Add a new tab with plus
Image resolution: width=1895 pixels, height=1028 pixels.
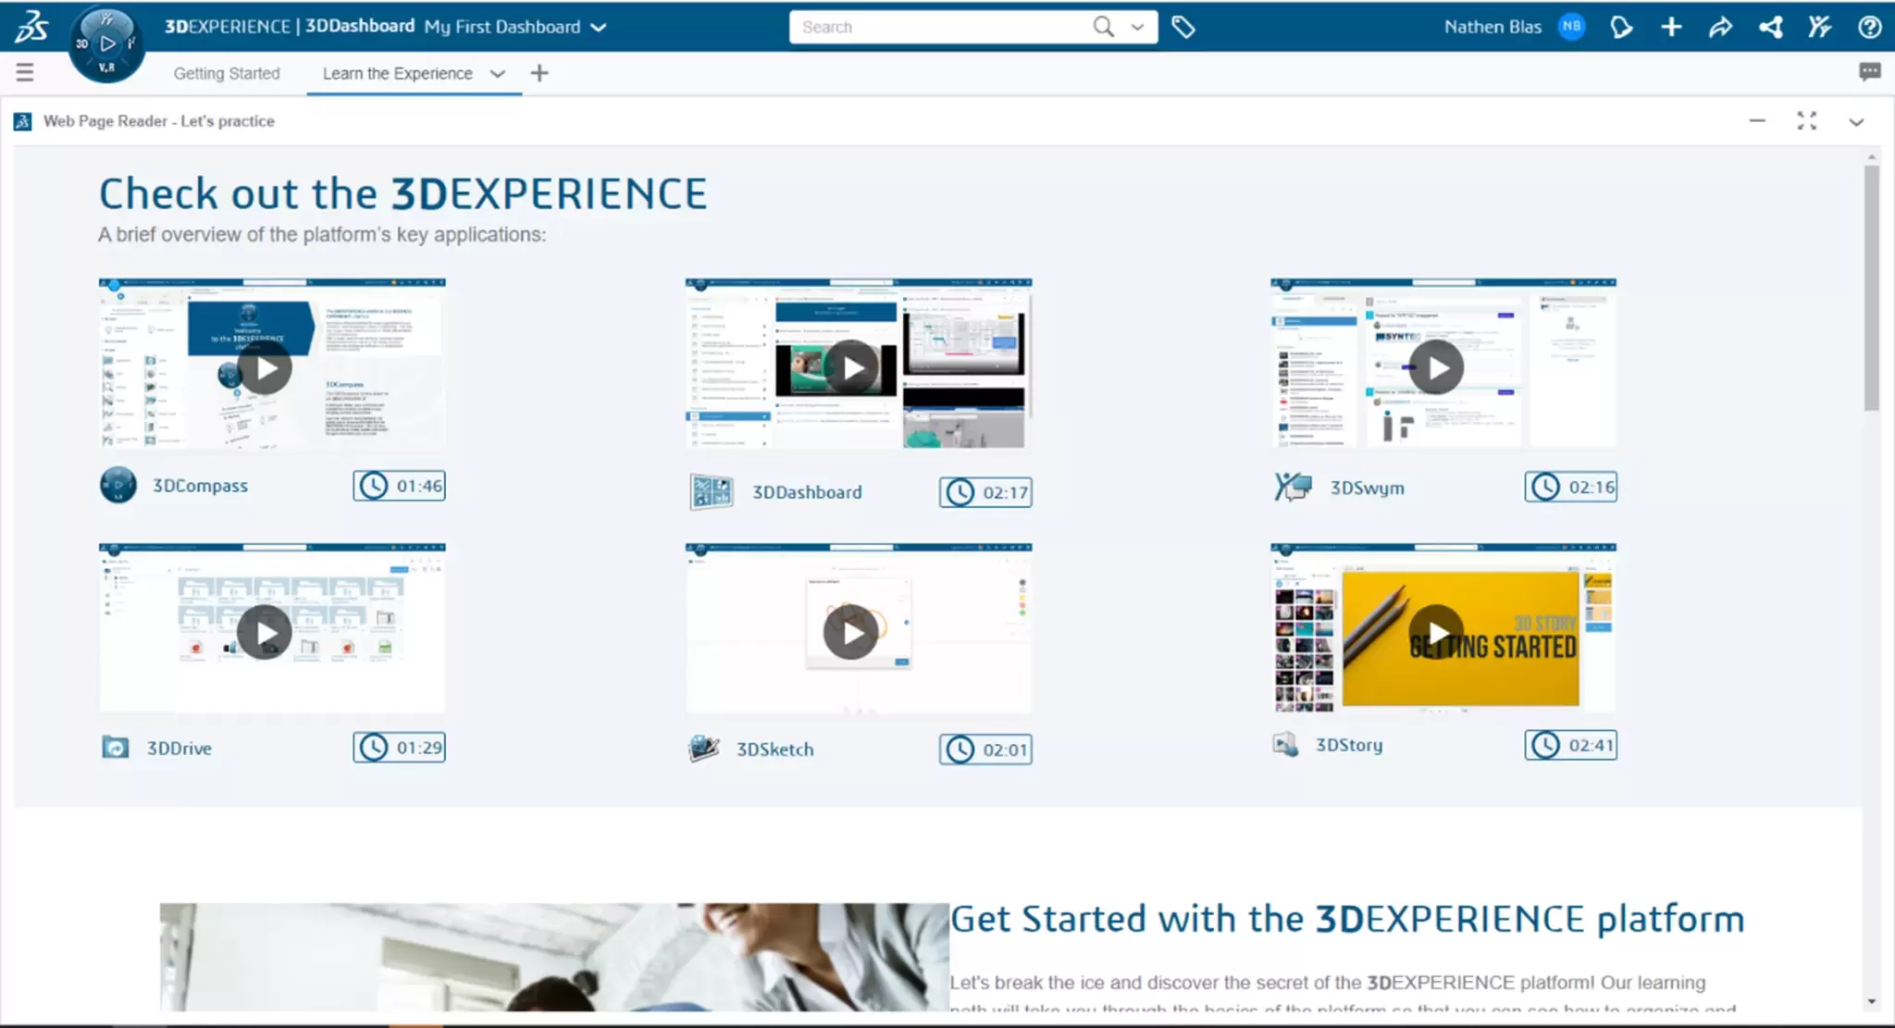(539, 73)
